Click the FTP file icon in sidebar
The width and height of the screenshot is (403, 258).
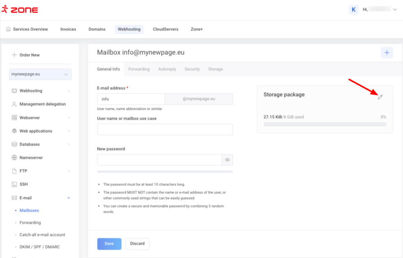coord(14,171)
